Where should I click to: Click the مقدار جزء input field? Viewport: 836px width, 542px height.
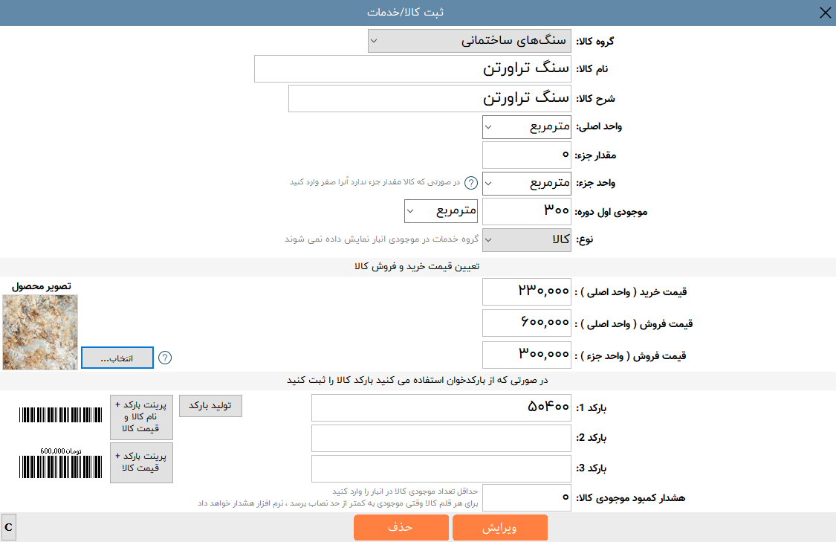point(527,155)
